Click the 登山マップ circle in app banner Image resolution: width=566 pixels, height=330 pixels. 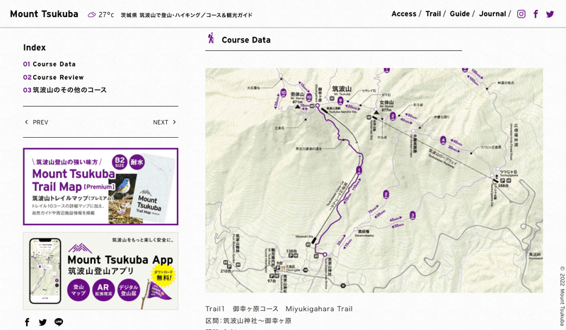click(x=79, y=290)
